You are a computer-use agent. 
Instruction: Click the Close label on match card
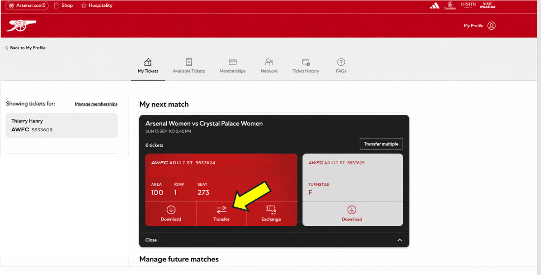[x=151, y=240]
